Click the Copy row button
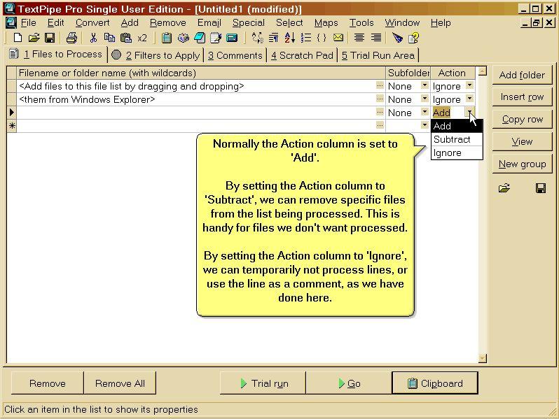This screenshot has height=419, width=559. (522, 119)
